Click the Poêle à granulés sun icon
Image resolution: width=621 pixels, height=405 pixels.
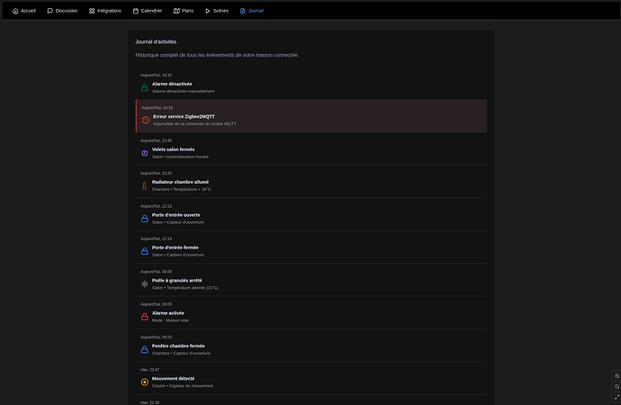[144, 283]
